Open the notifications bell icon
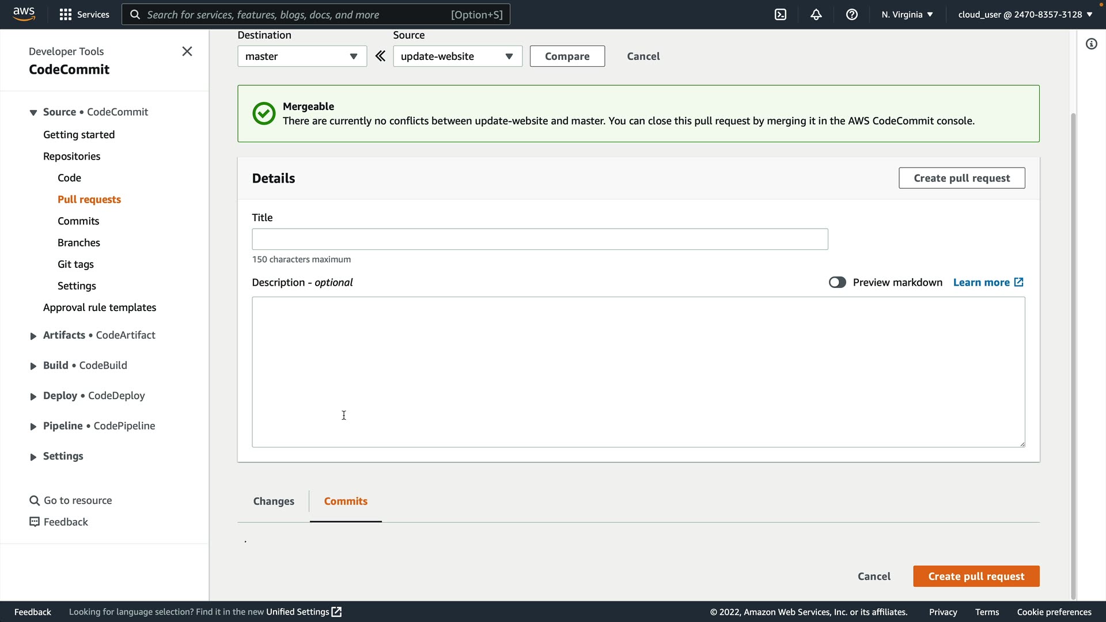This screenshot has height=622, width=1106. coord(816,14)
